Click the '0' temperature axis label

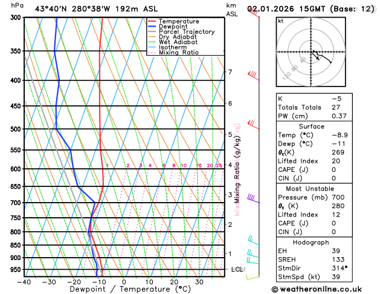124,282
